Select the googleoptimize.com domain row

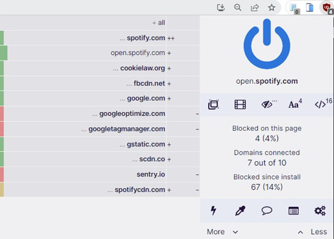click(x=100, y=114)
